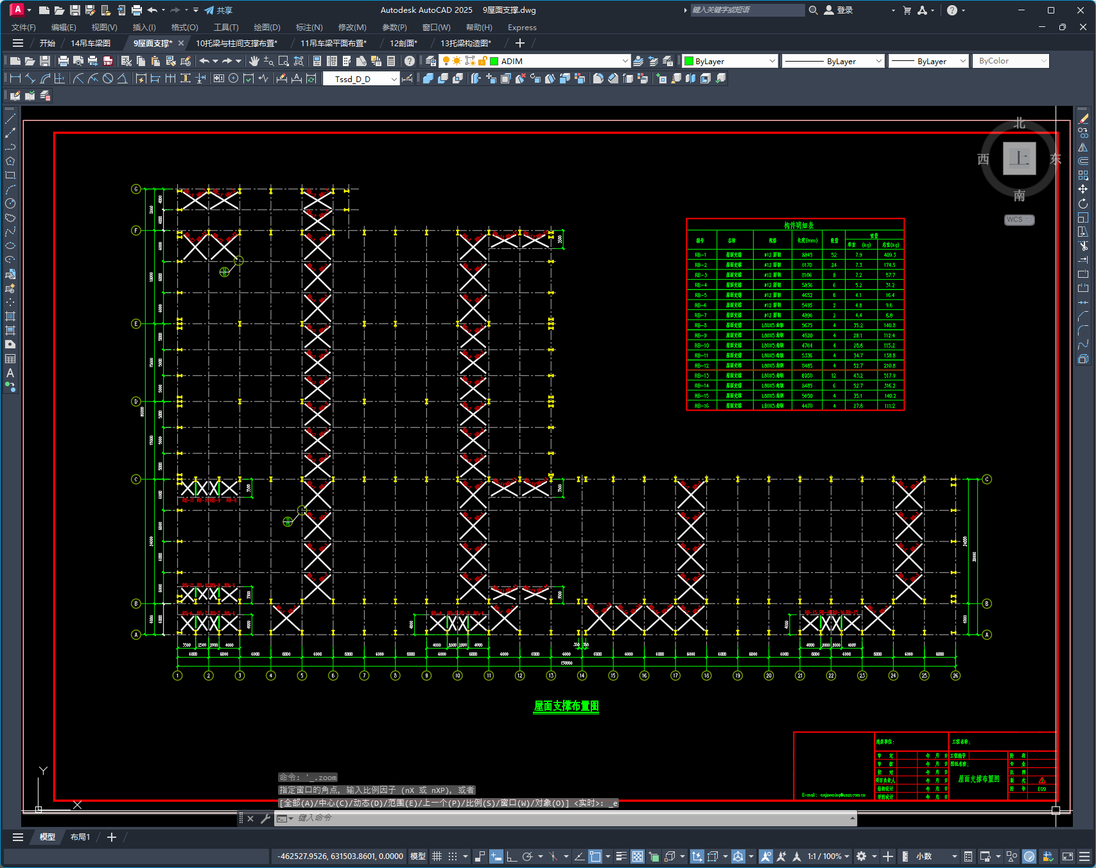
Task: Click the DWF publish icon
Action: (x=108, y=61)
